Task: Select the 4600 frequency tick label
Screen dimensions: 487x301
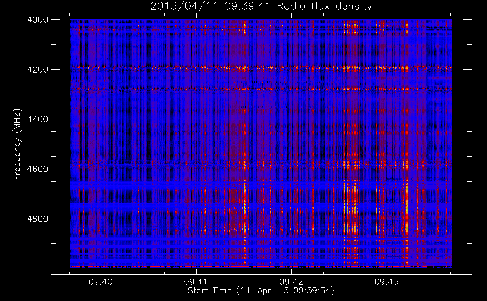Action: click(38, 169)
